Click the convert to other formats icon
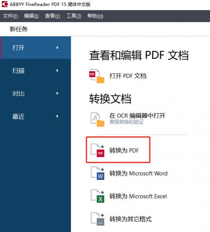 [x=97, y=219]
